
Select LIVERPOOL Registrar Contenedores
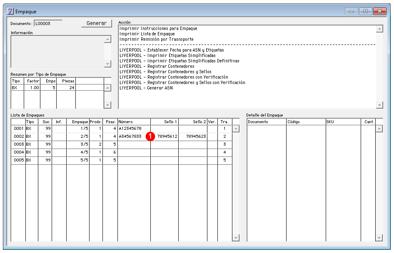tap(157, 67)
